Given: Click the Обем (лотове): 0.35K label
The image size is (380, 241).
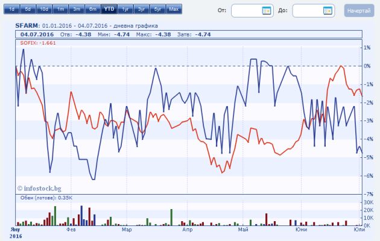Looking at the screenshot, I should 46,198.
